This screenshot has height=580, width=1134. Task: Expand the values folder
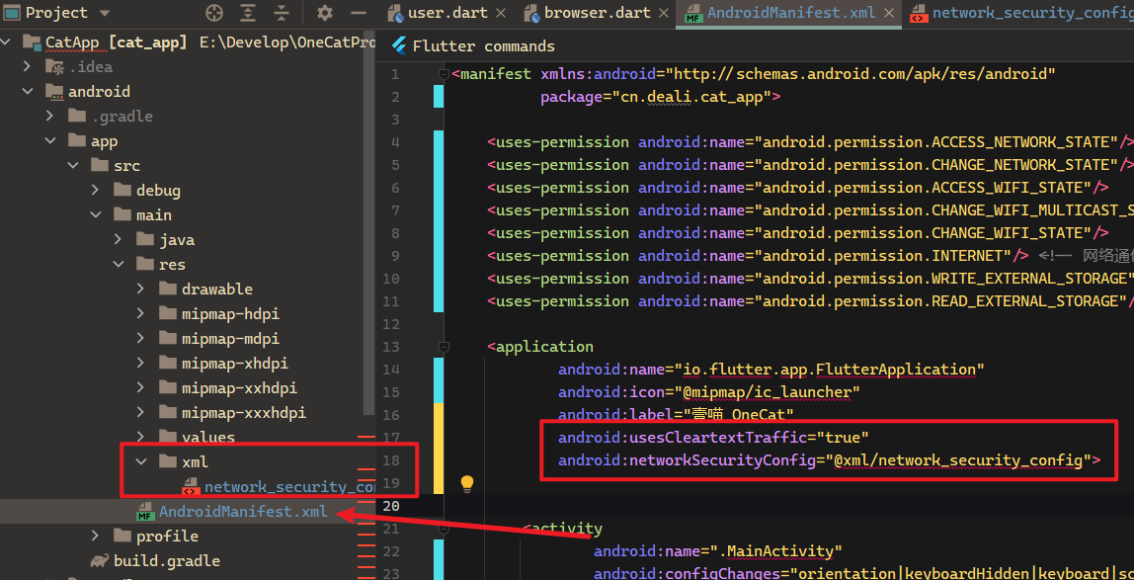142,437
